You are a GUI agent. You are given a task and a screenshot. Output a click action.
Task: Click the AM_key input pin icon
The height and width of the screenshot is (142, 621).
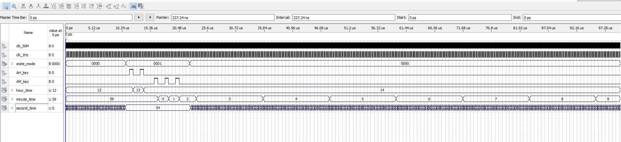point(4,81)
